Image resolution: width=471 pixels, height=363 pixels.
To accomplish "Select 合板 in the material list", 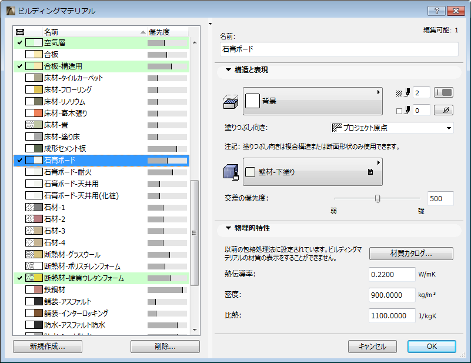I will click(102, 54).
